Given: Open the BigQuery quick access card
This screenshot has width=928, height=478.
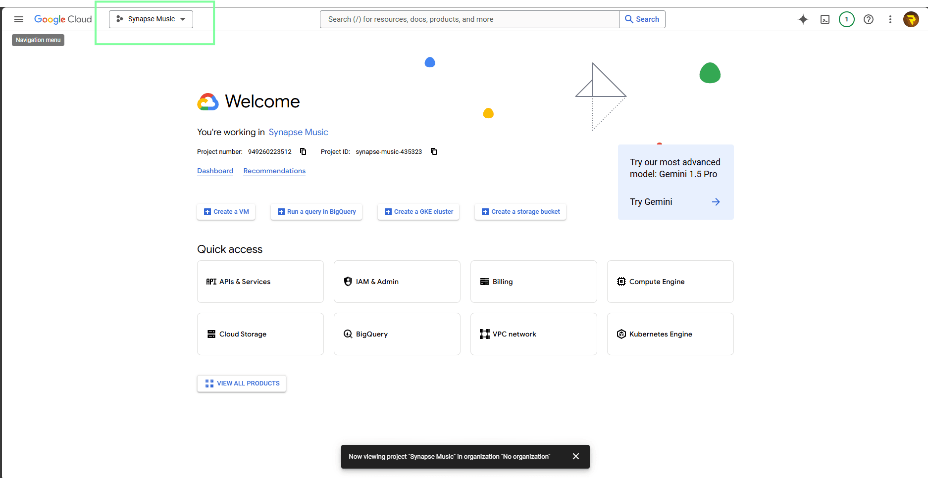Looking at the screenshot, I should pyautogui.click(x=397, y=334).
